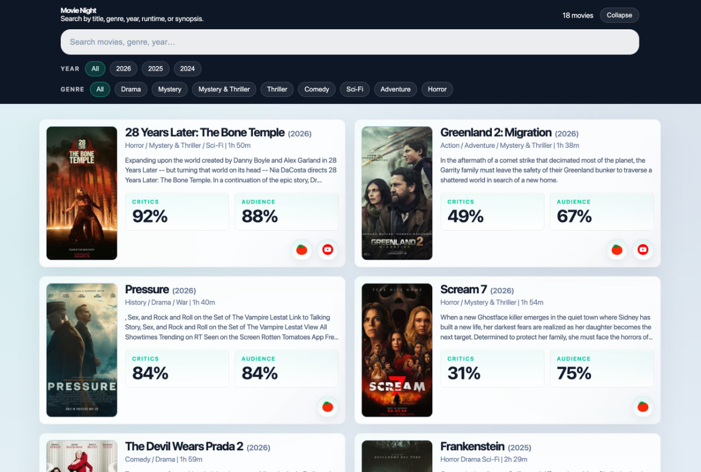701x472 pixels.
Task: Filter by Thriller genre chip
Action: 277,89
